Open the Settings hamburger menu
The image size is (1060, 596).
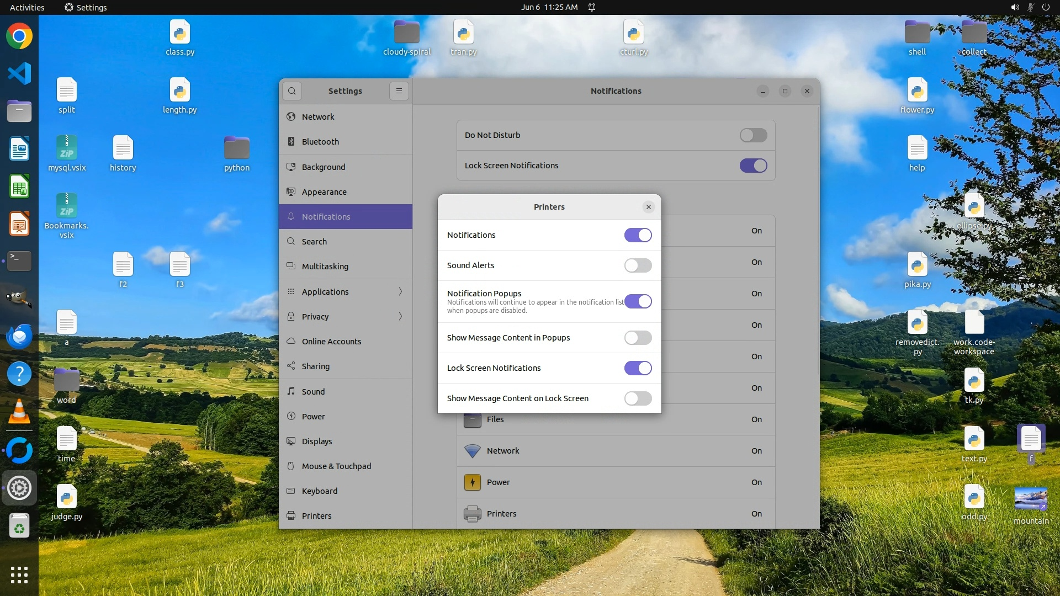(x=399, y=91)
